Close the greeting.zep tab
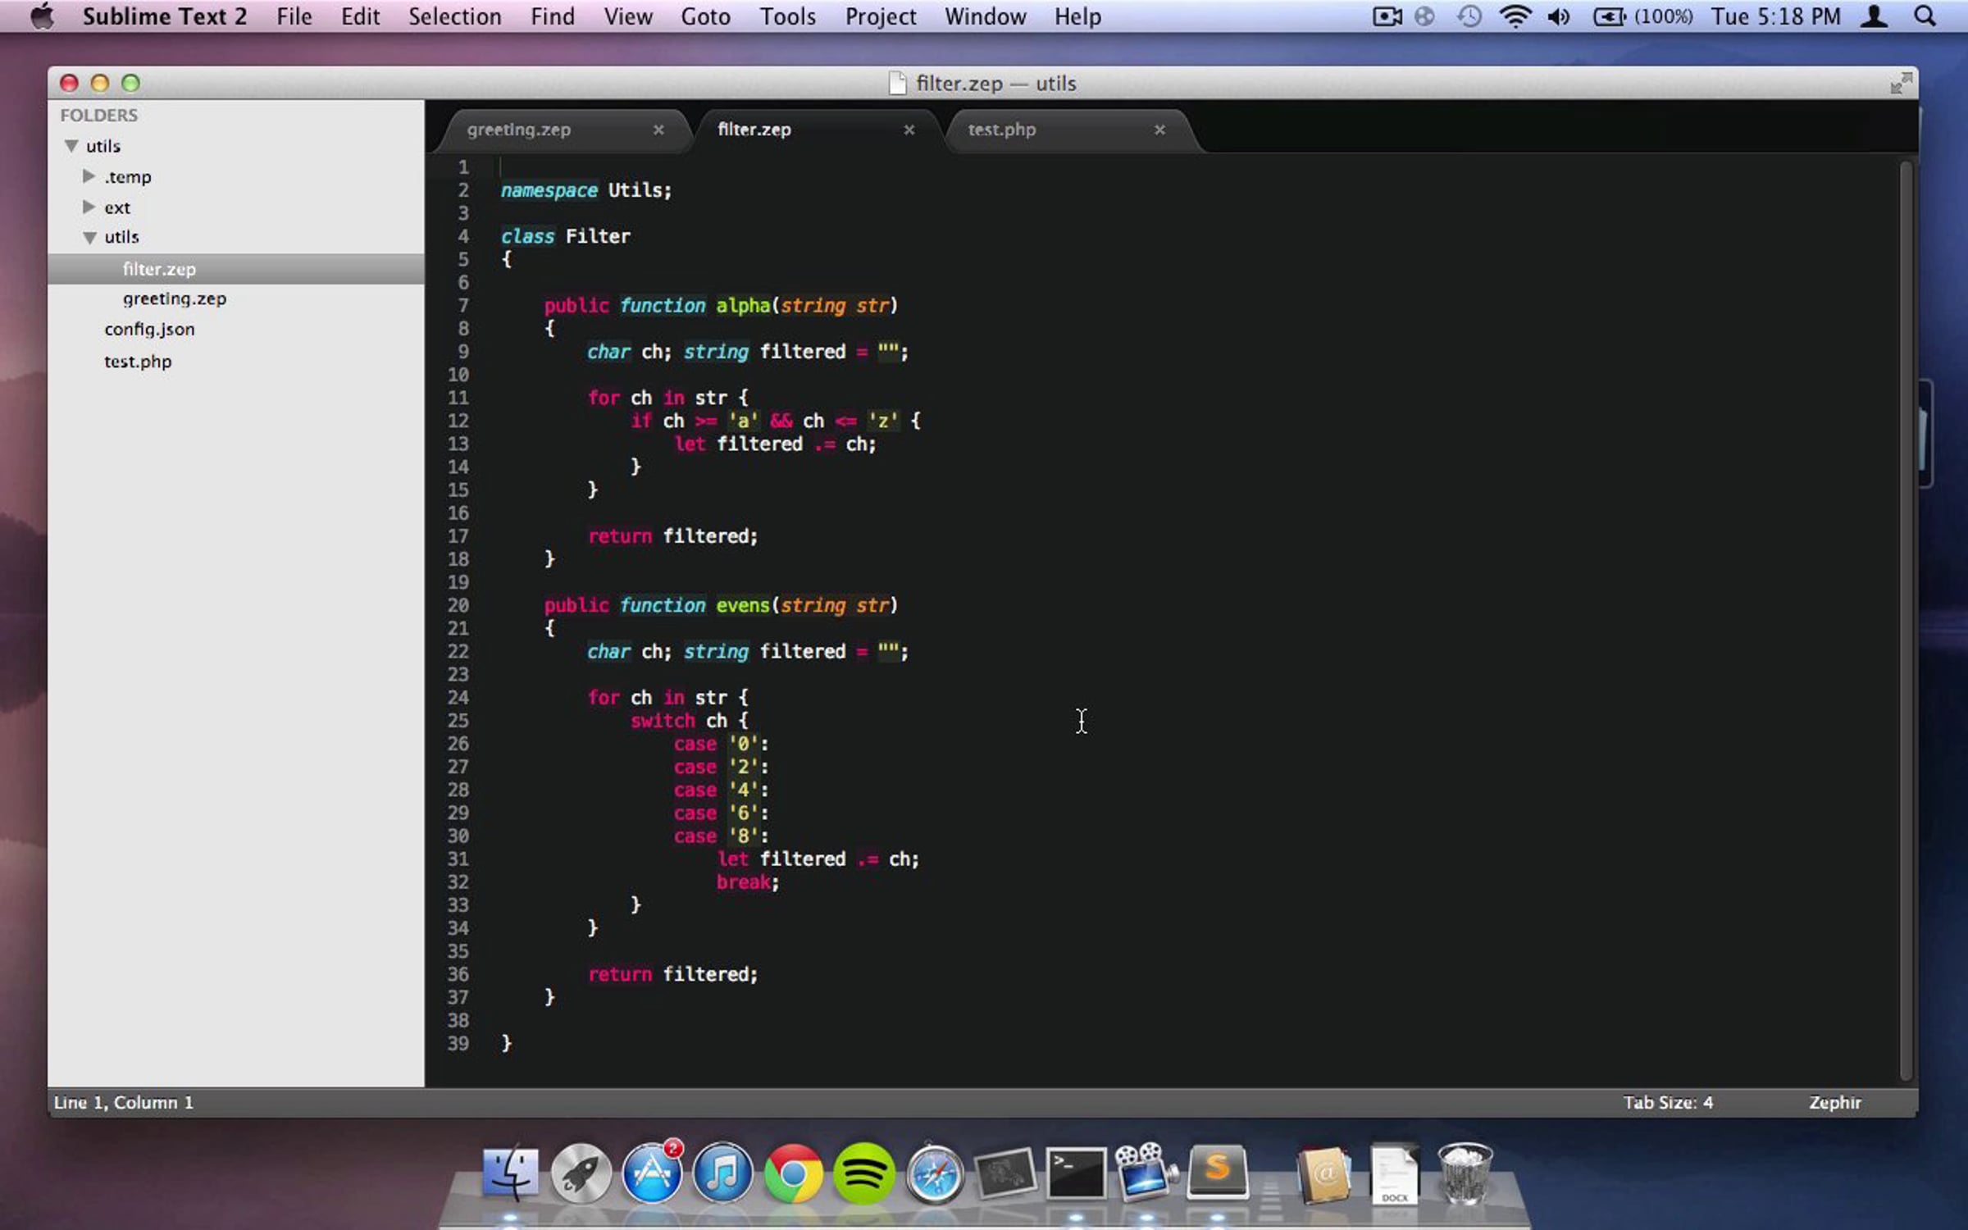This screenshot has width=1968, height=1230. coord(658,130)
